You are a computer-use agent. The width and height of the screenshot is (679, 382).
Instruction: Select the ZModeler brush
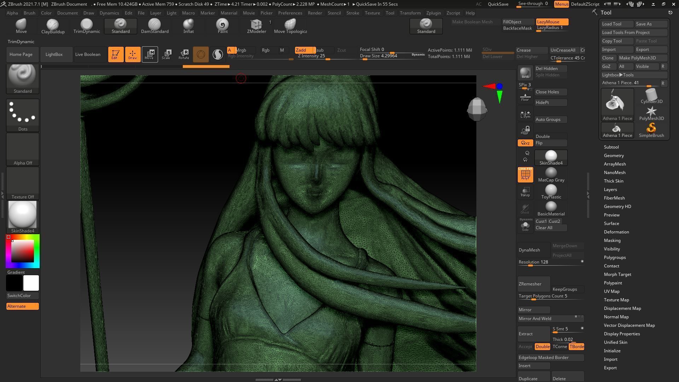click(x=256, y=26)
